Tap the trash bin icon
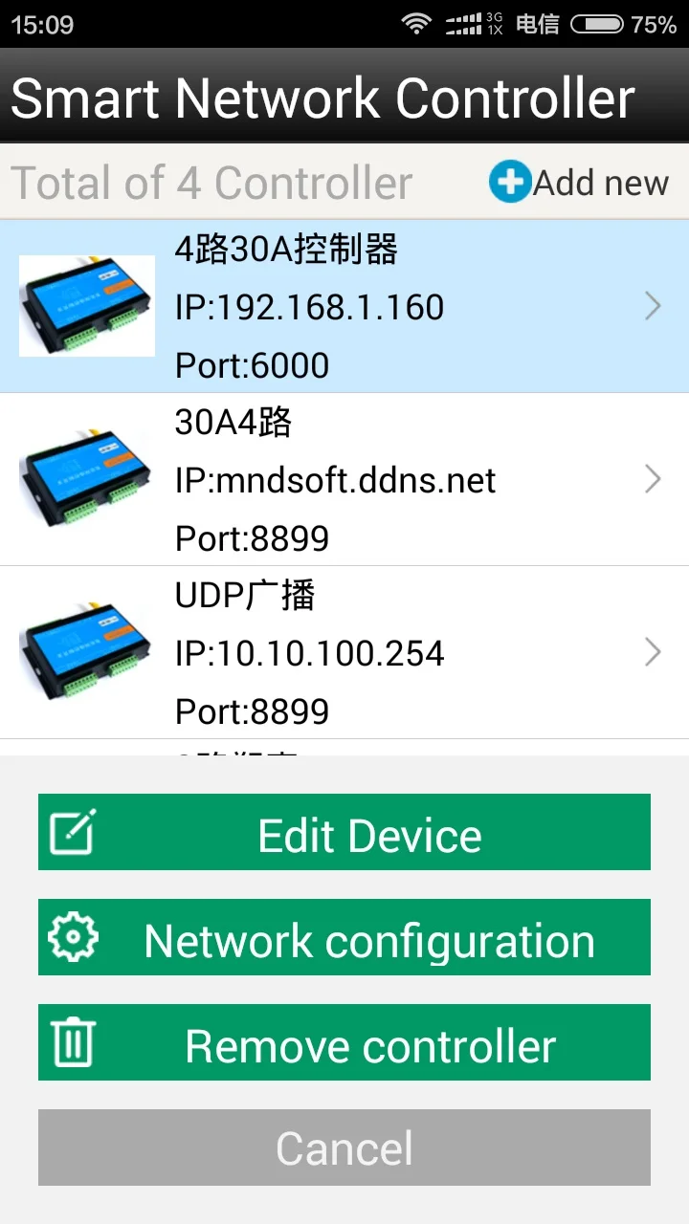This screenshot has width=689, height=1224. (73, 1042)
